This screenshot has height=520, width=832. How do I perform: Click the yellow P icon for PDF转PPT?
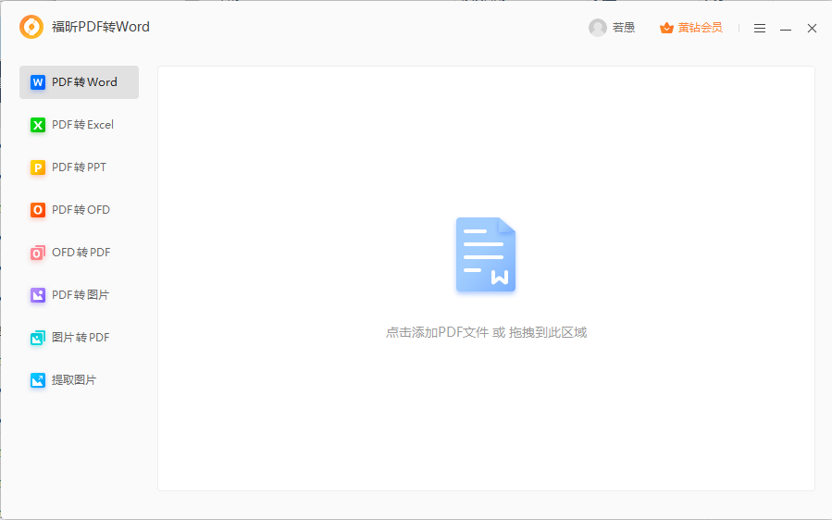tap(38, 167)
